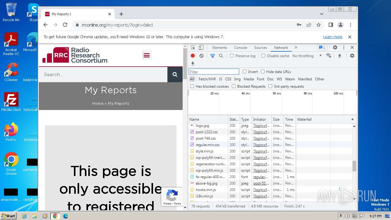
Task: Expand more DevTools tabs chevron
Action: (296, 48)
